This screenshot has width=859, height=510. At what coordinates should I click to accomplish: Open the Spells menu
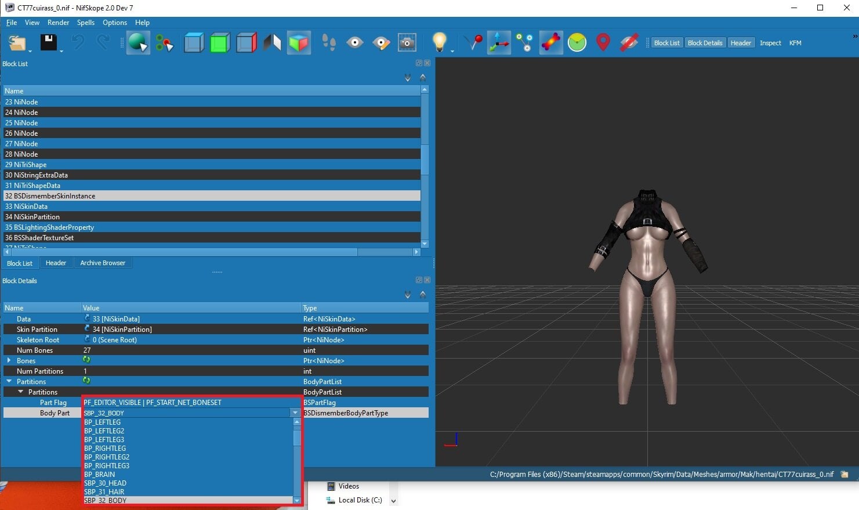click(86, 23)
